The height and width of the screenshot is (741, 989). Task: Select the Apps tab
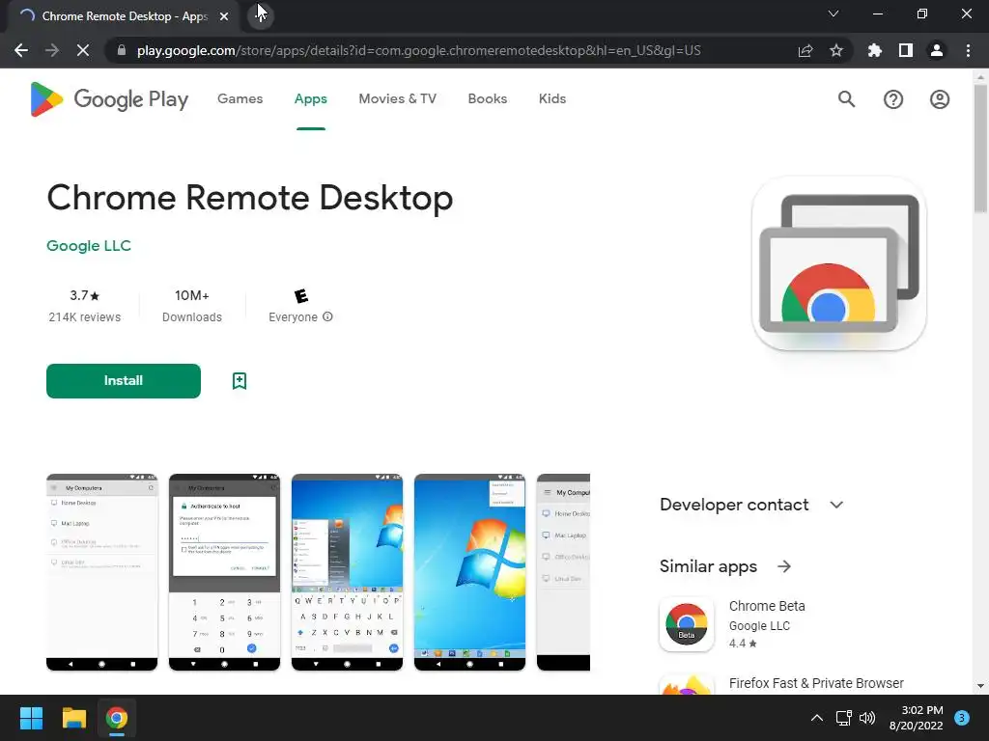(x=310, y=99)
